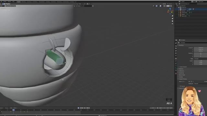The width and height of the screenshot is (207, 116).
Task: Click the Scene name field in top bar
Action: [x=186, y=2]
